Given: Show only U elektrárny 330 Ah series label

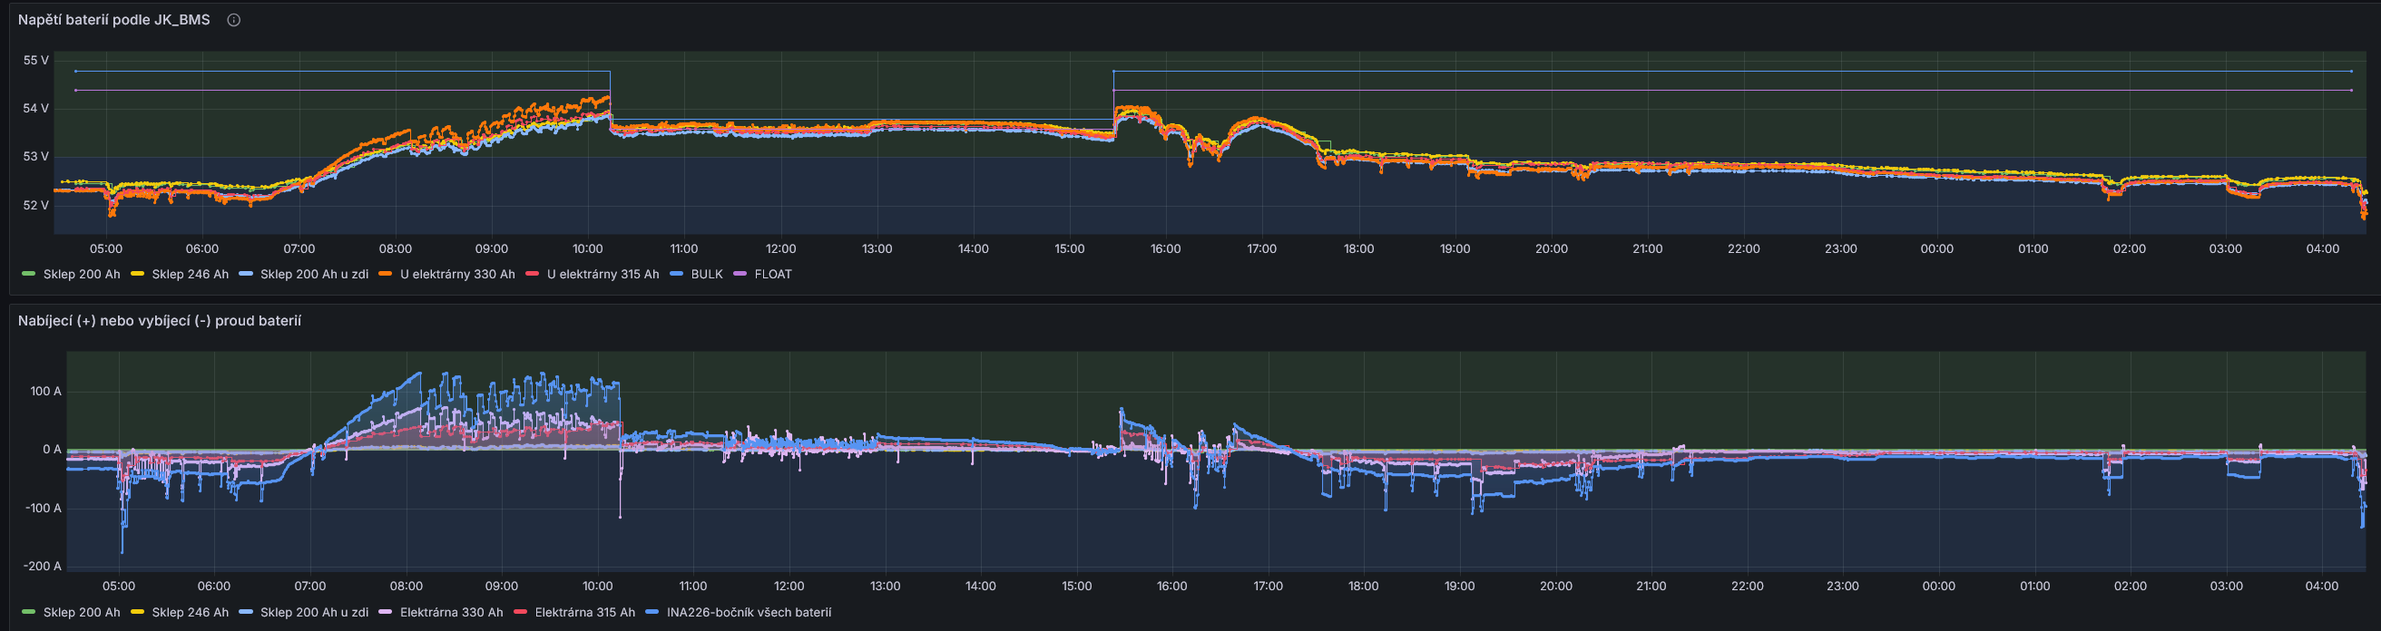Looking at the screenshot, I should [x=456, y=275].
